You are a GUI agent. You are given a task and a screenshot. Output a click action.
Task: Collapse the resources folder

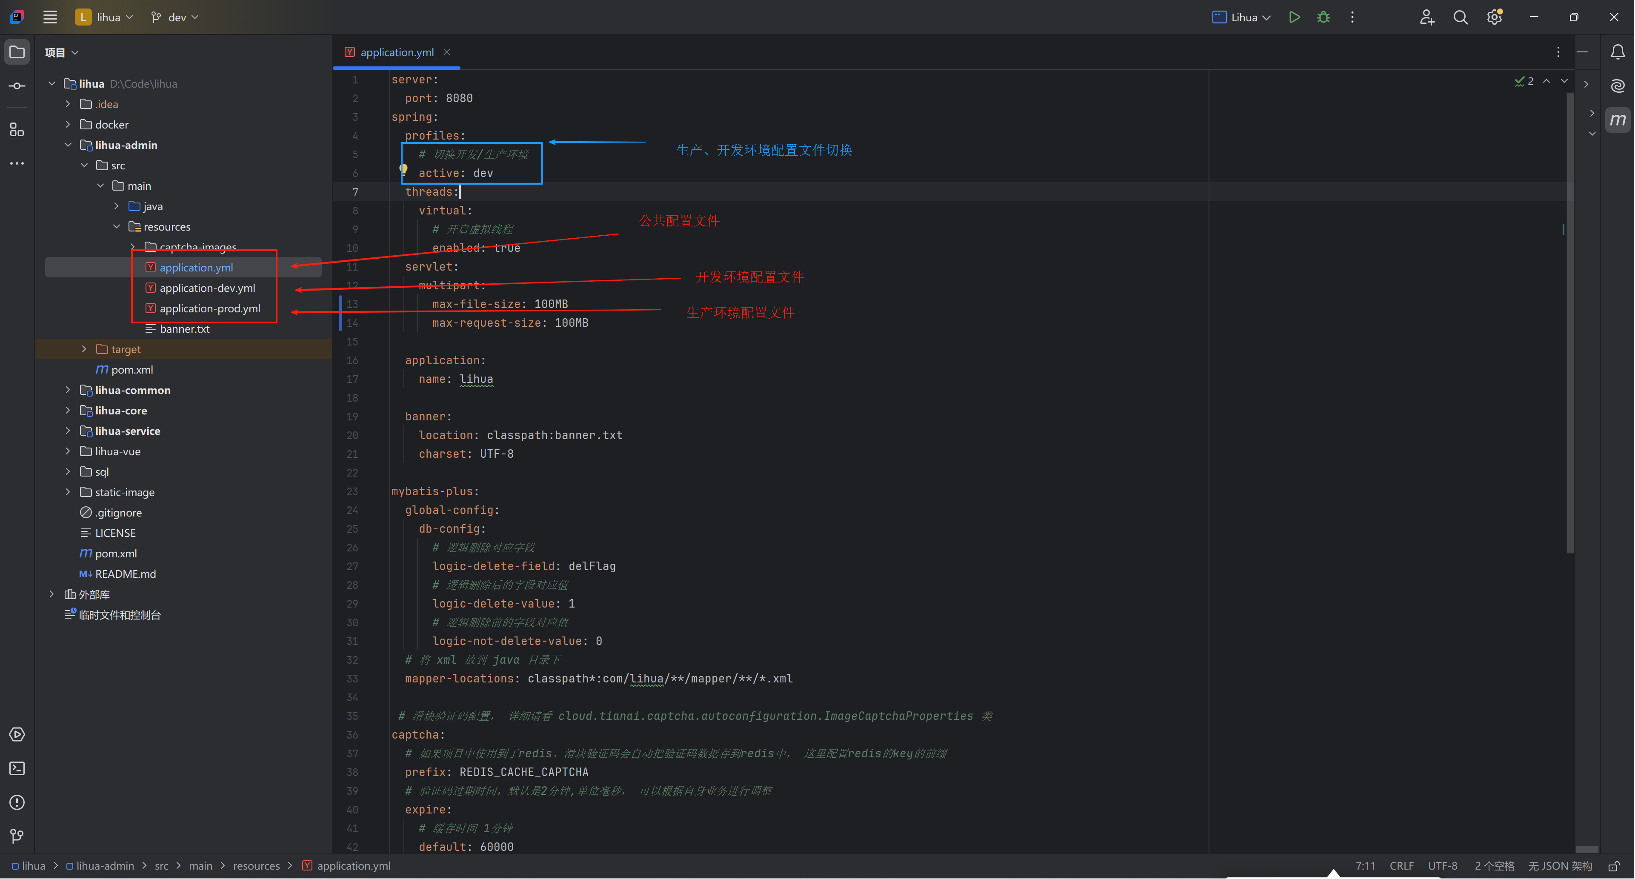click(x=117, y=227)
